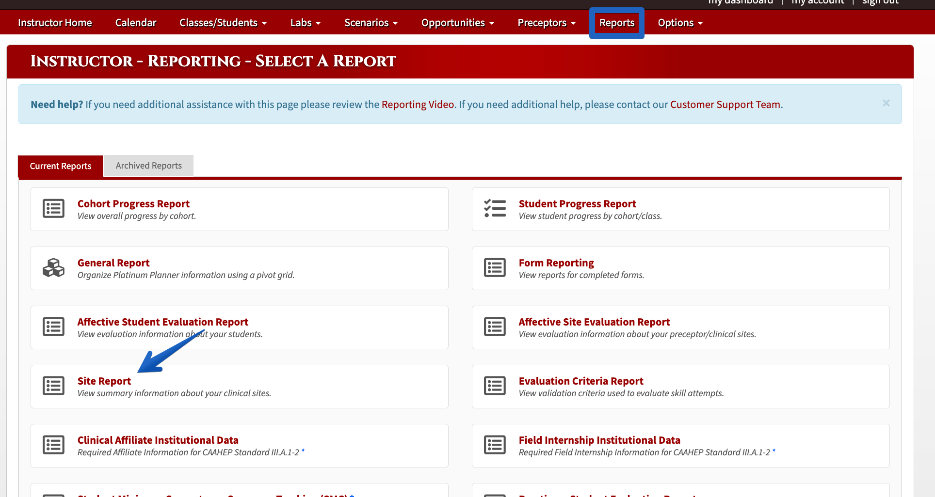The width and height of the screenshot is (935, 497).
Task: Open the Scenarios dropdown menu
Action: 371,23
